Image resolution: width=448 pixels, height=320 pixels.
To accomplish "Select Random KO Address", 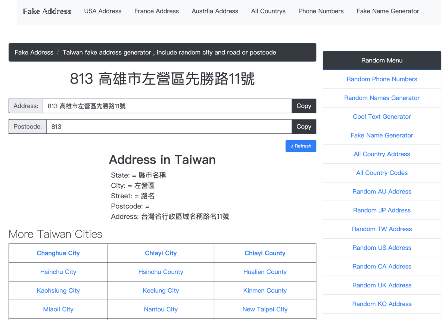I will (382, 304).
